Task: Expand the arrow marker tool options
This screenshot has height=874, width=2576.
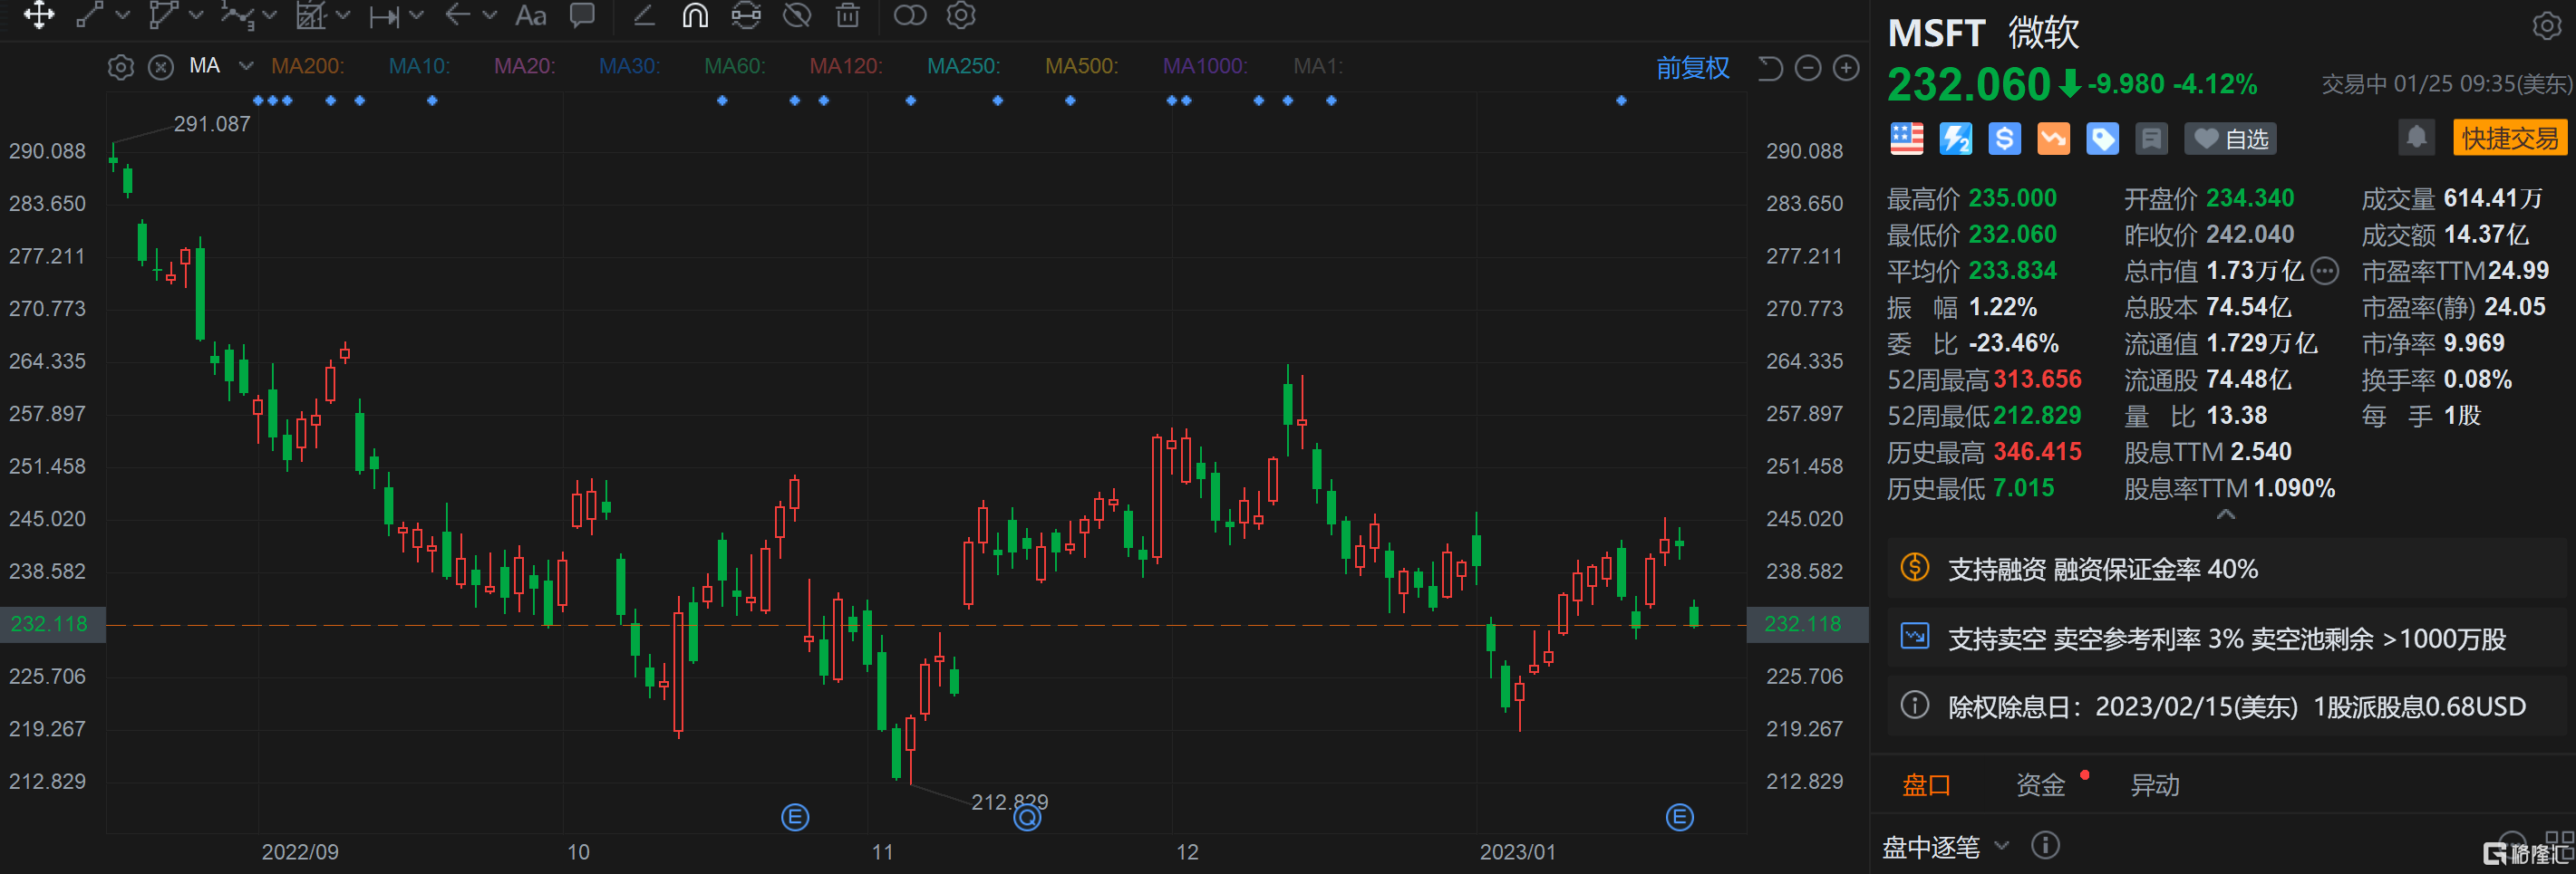Action: (490, 15)
